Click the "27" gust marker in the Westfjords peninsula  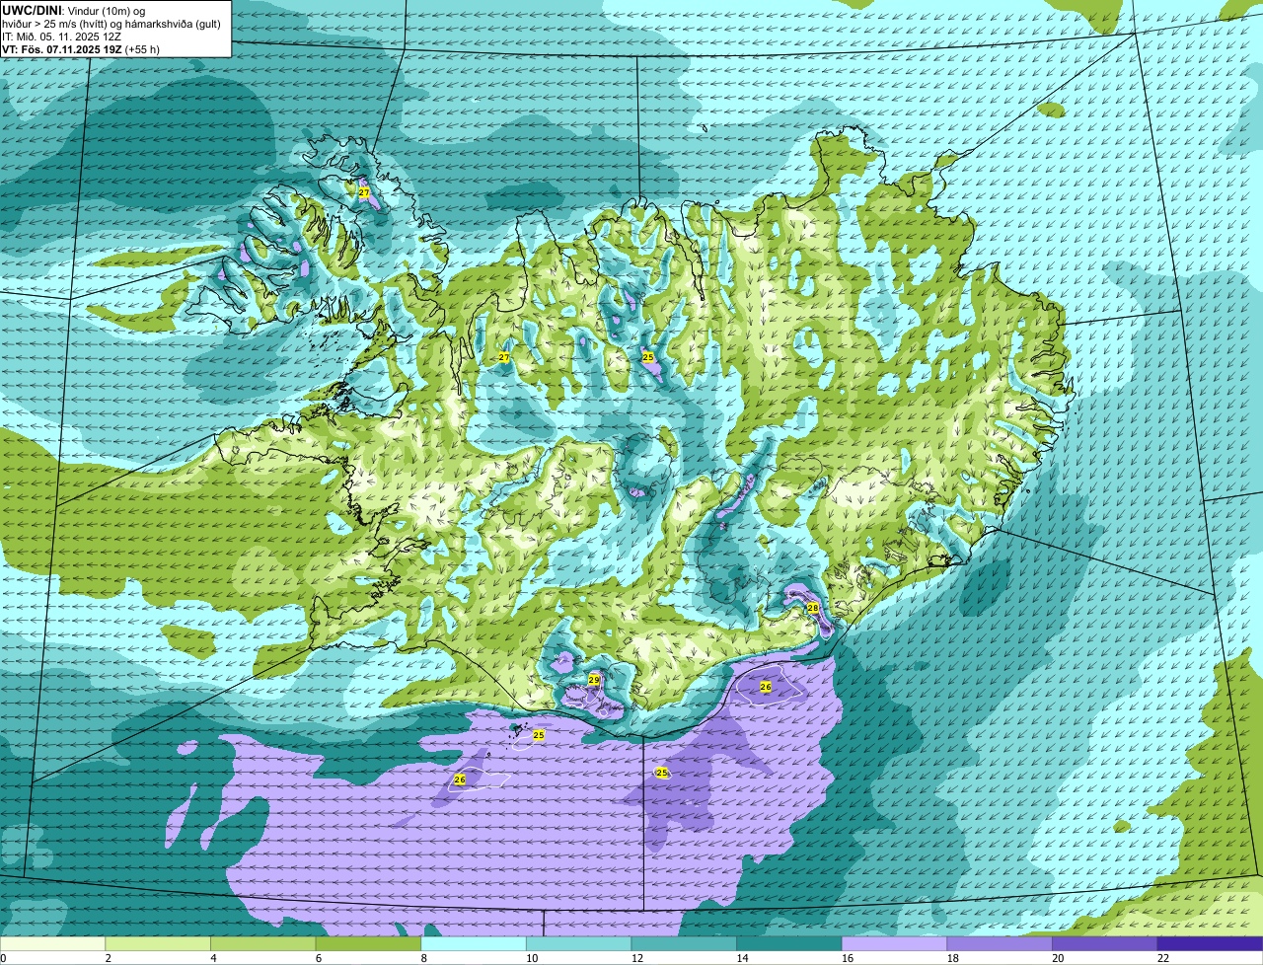[x=364, y=192]
